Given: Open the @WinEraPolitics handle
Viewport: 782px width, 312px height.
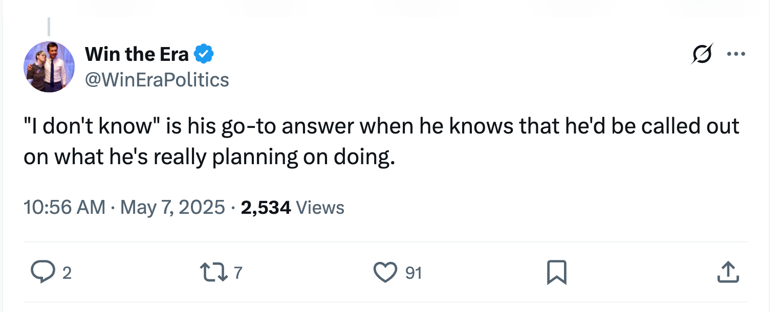Looking at the screenshot, I should [157, 80].
